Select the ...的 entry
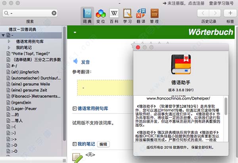This screenshot has height=163, width=238. pyautogui.click(x=15, y=115)
